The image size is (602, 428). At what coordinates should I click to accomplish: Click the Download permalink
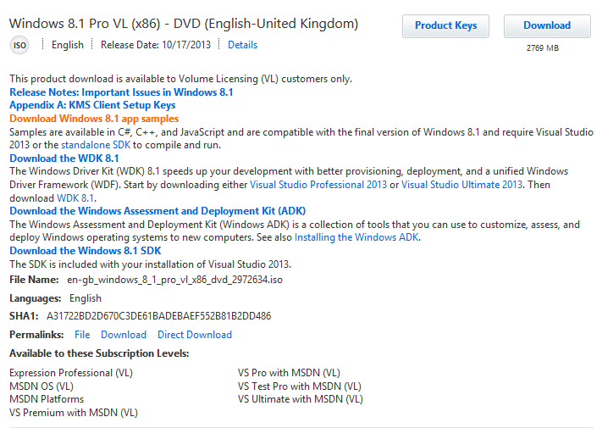[124, 335]
